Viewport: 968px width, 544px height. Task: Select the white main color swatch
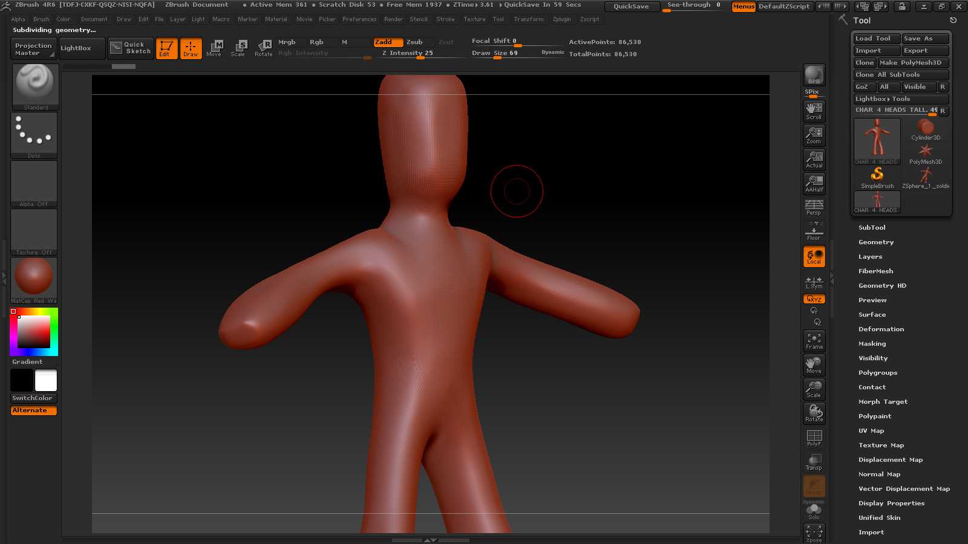[x=46, y=381]
